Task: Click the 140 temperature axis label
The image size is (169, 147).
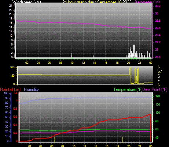Action: click(158, 96)
